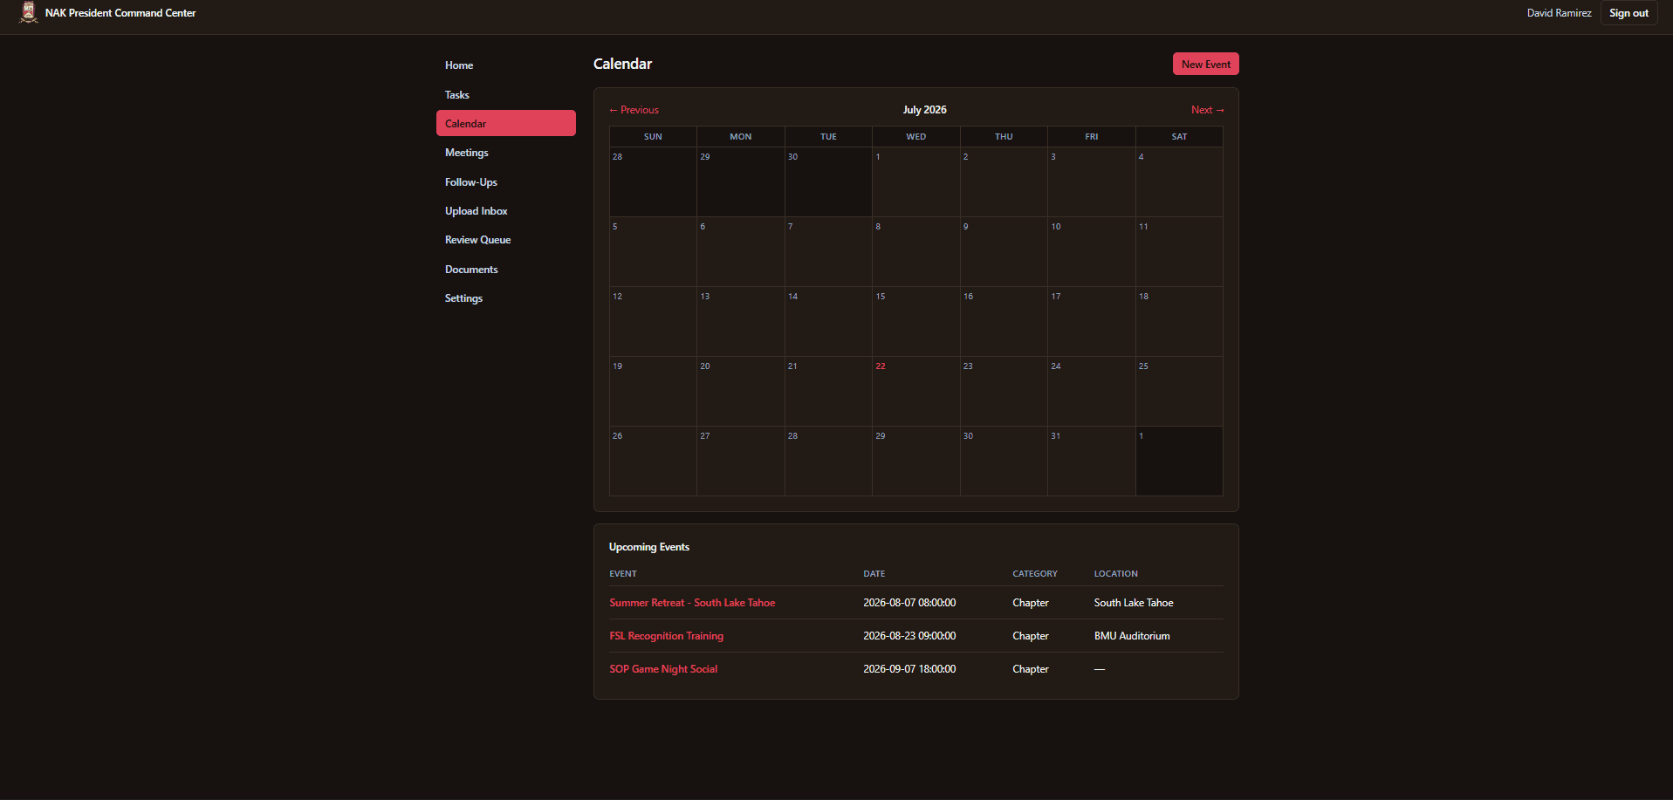This screenshot has height=800, width=1673.
Task: Select July 4 calendar cell
Action: pyautogui.click(x=1179, y=181)
